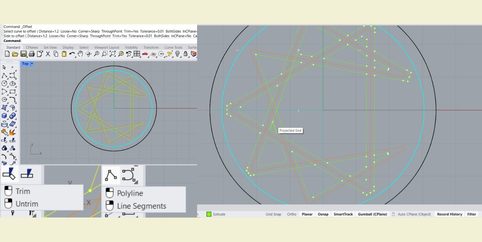This screenshot has height=242, width=482.
Task: Click the light bulb Hide Objects icon
Action: pyautogui.click(x=178, y=54)
